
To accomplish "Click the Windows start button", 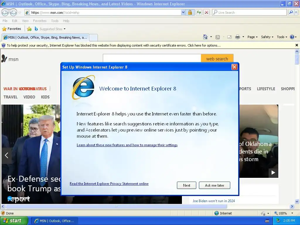I will (x=14, y=221).
